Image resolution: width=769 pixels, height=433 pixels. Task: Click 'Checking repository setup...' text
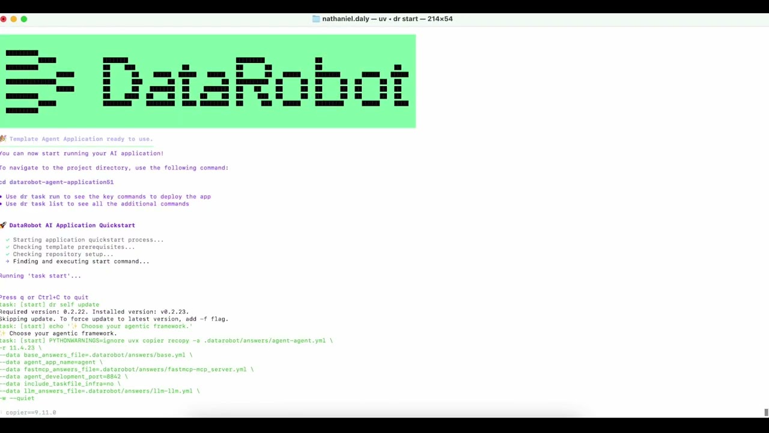click(x=63, y=254)
